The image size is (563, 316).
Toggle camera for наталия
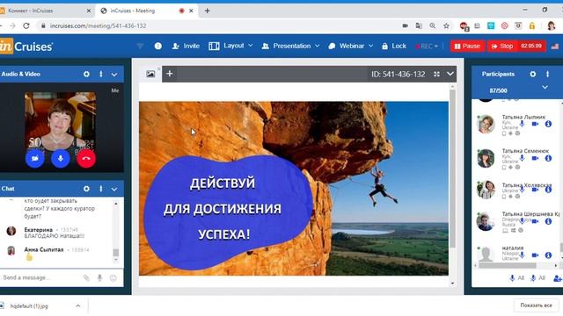pyautogui.click(x=535, y=255)
